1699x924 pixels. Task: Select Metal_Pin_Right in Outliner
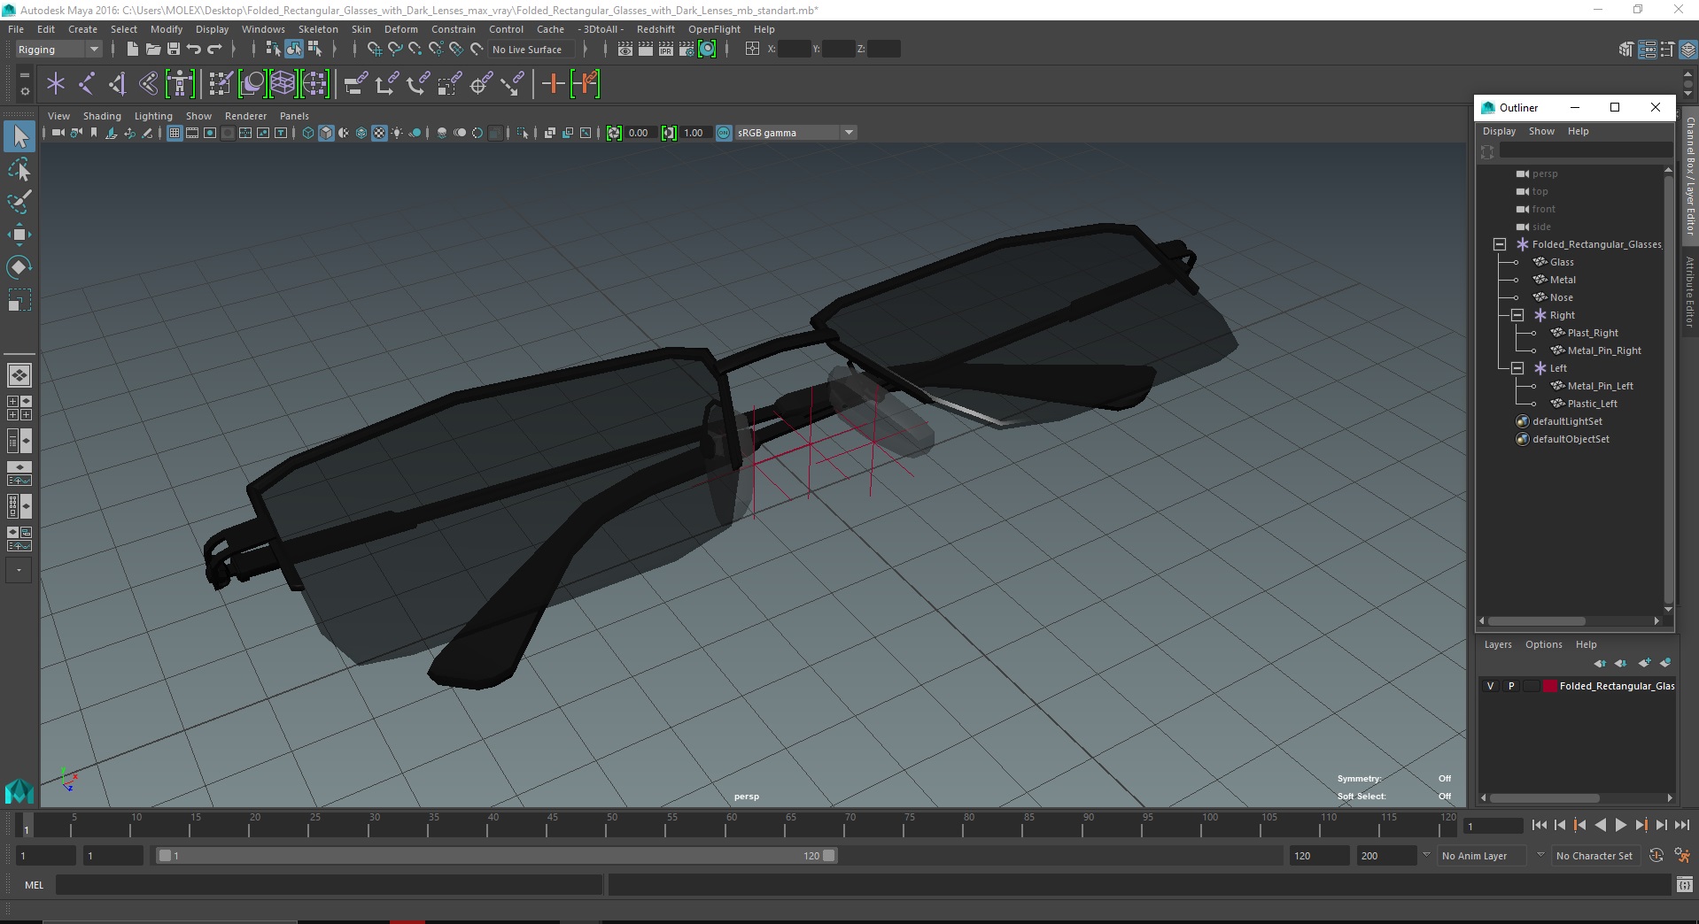1603,350
